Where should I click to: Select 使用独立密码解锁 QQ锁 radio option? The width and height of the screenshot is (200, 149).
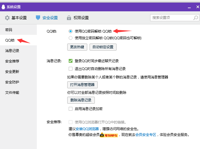tap(70, 38)
